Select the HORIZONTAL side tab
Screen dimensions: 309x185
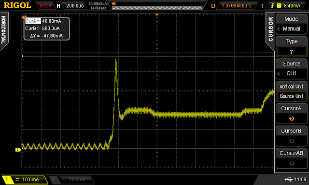pyautogui.click(x=4, y=30)
